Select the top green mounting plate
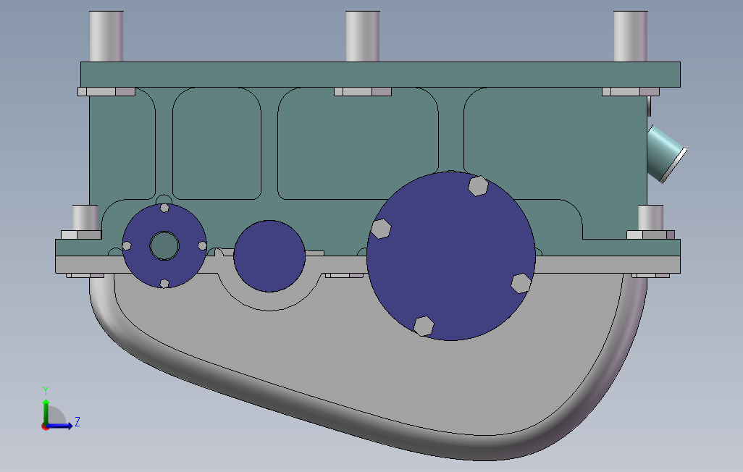743x472 pixels. [380, 75]
